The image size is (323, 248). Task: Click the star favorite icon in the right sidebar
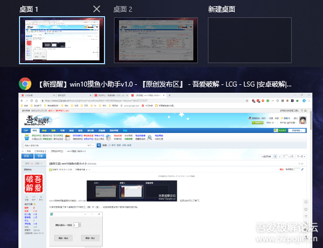coord(306,209)
